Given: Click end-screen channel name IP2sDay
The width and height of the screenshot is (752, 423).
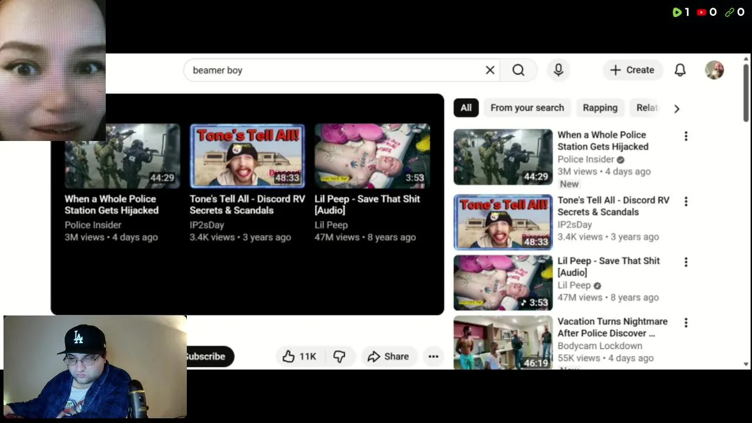Looking at the screenshot, I should 207,225.
